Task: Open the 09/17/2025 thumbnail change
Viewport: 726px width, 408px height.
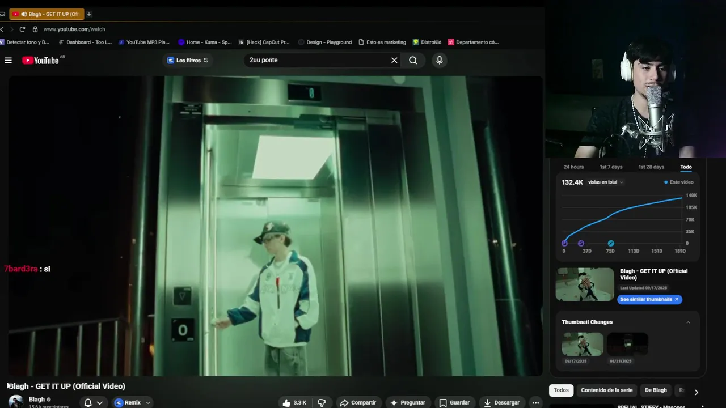Action: [x=583, y=344]
